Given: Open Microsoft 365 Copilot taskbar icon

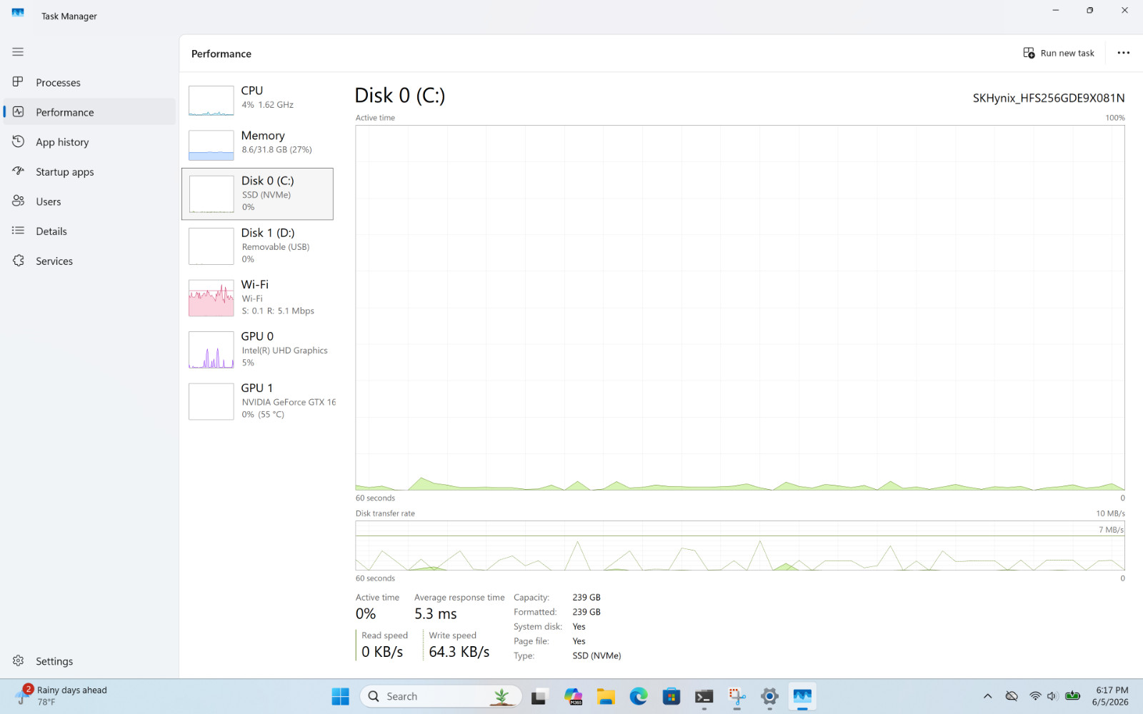Looking at the screenshot, I should tap(573, 696).
